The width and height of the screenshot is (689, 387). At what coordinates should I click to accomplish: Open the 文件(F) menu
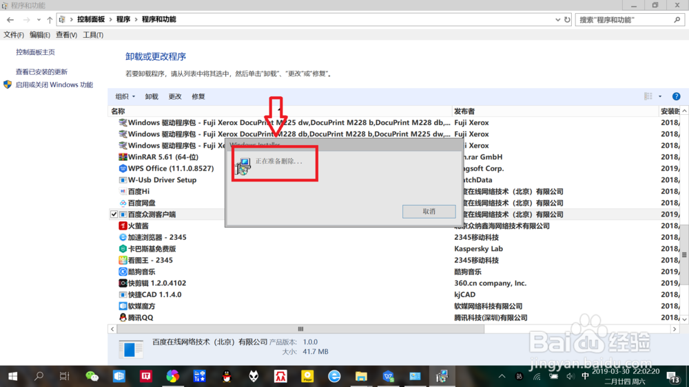pos(14,35)
